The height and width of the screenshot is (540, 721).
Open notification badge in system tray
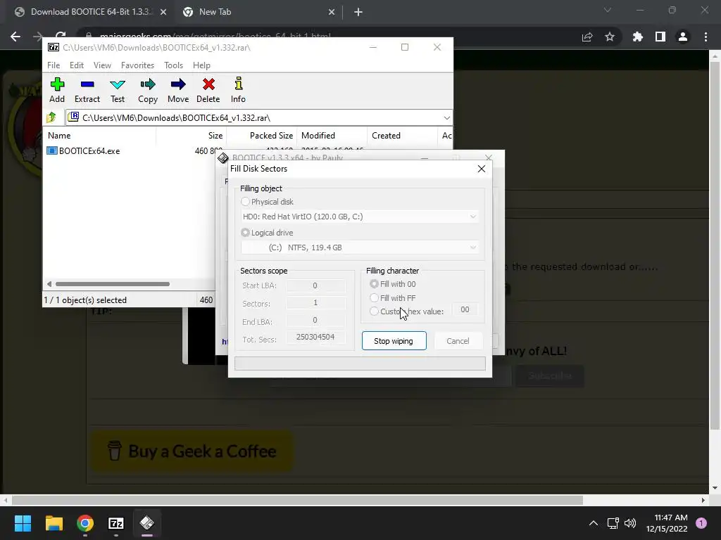pos(701,523)
